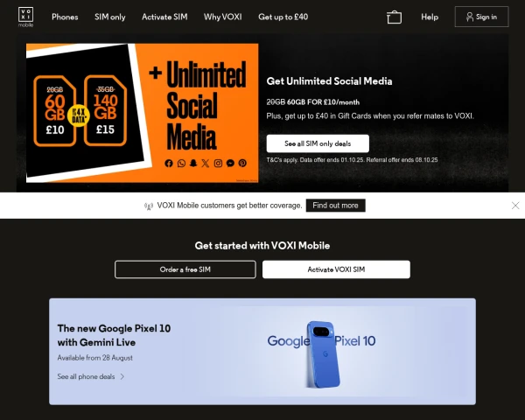
Task: Click the X (Twitter) icon in the banner
Action: point(206,163)
